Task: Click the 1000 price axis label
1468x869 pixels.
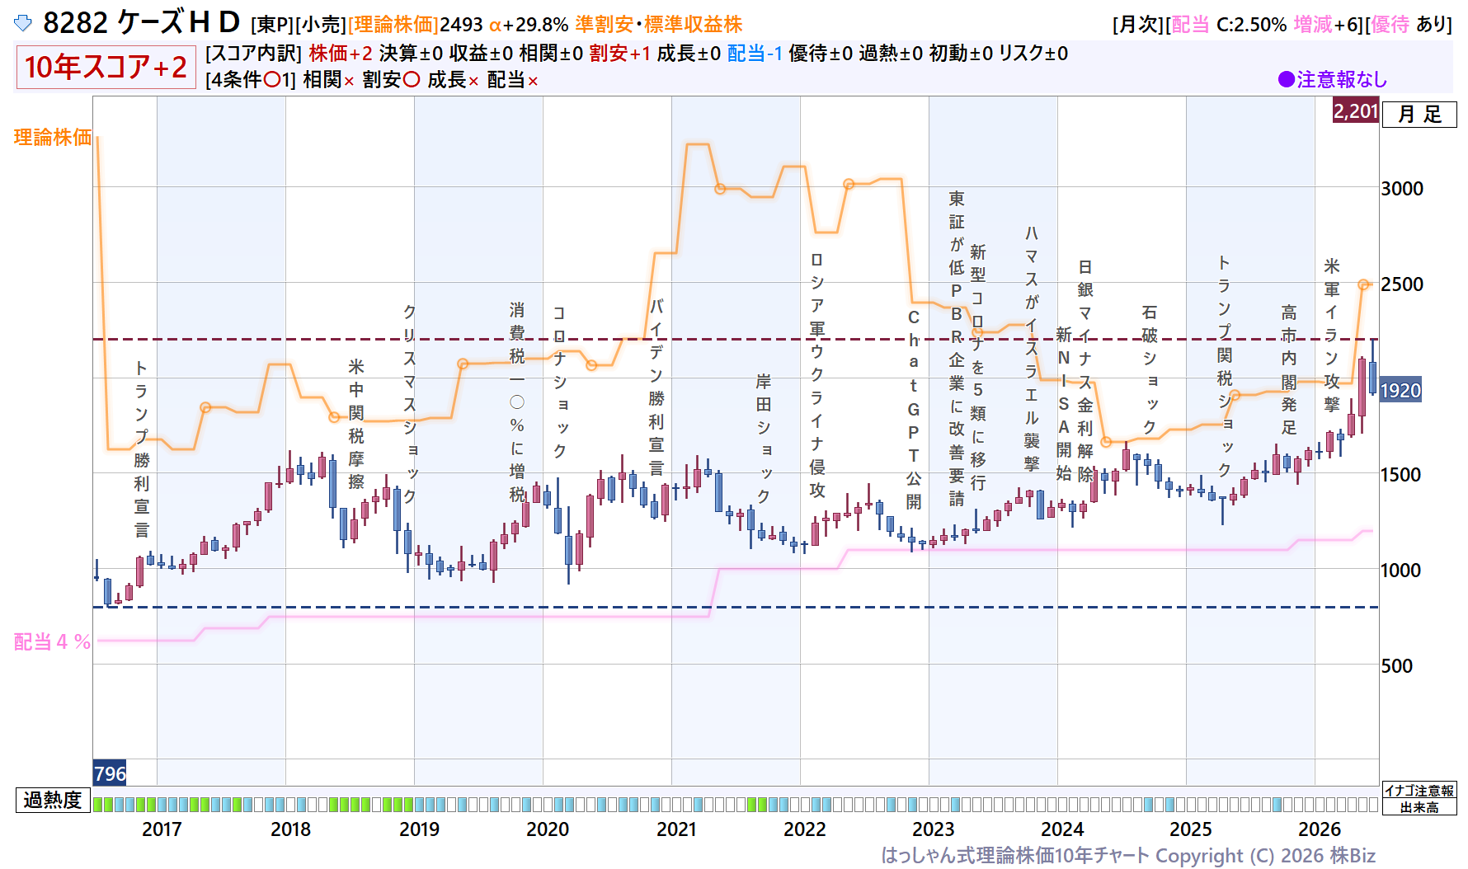Action: 1401,571
